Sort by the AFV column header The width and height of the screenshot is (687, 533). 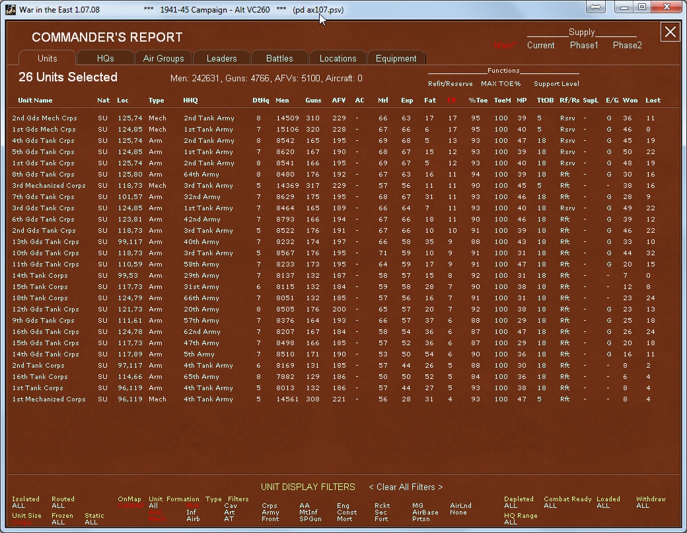point(339,101)
